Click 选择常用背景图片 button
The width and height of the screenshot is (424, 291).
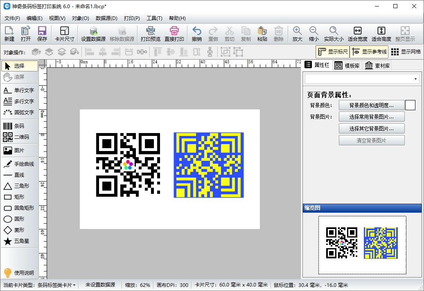tap(371, 117)
